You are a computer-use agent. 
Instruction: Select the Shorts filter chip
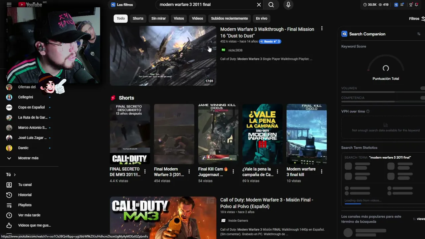(x=138, y=19)
